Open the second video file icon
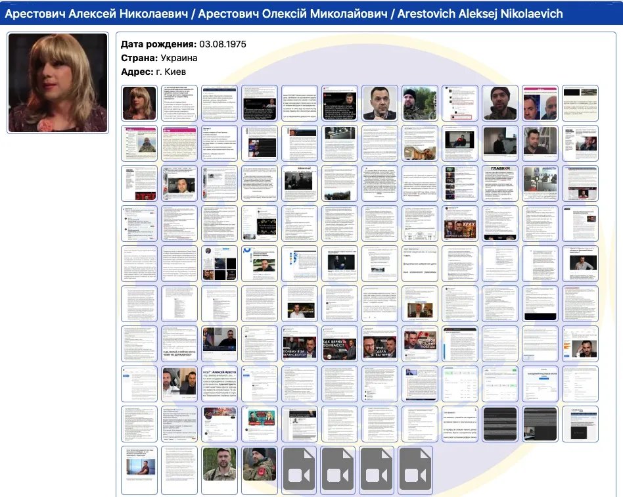The height and width of the screenshot is (497, 623). (340, 470)
